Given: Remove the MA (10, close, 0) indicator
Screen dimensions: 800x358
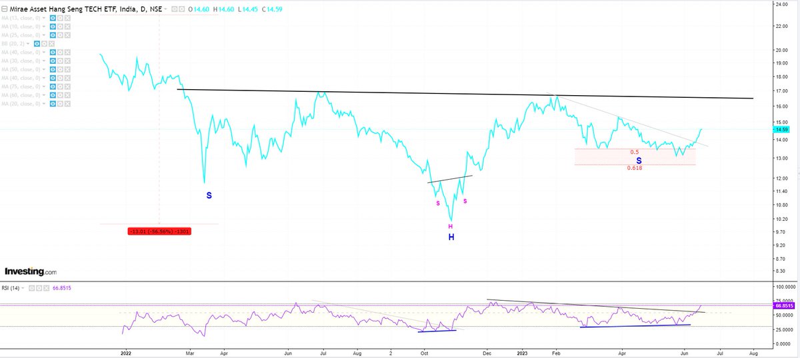Looking at the screenshot, I should pos(67,27).
